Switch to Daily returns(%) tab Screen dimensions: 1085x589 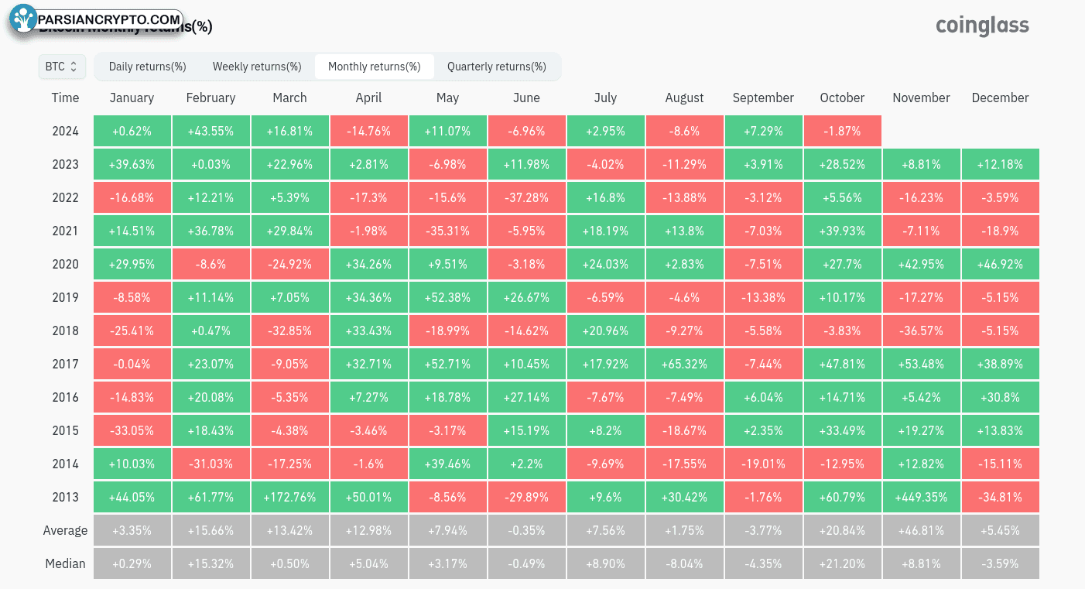pyautogui.click(x=148, y=67)
